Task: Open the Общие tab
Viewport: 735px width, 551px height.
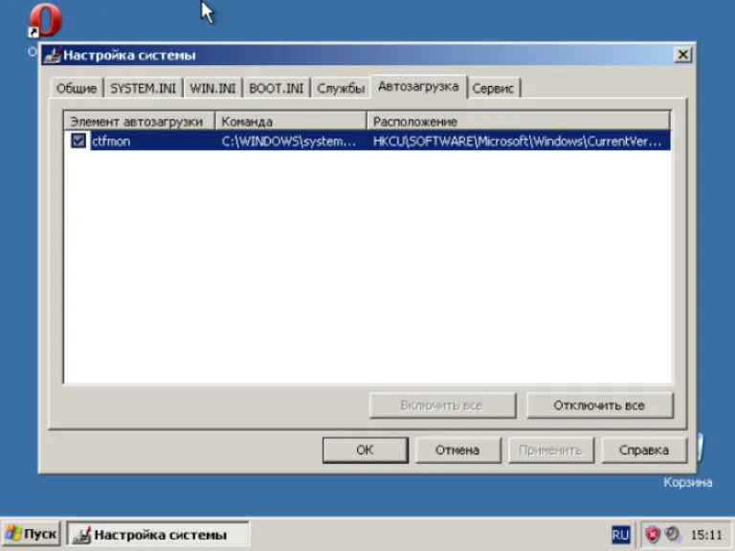Action: coord(77,88)
